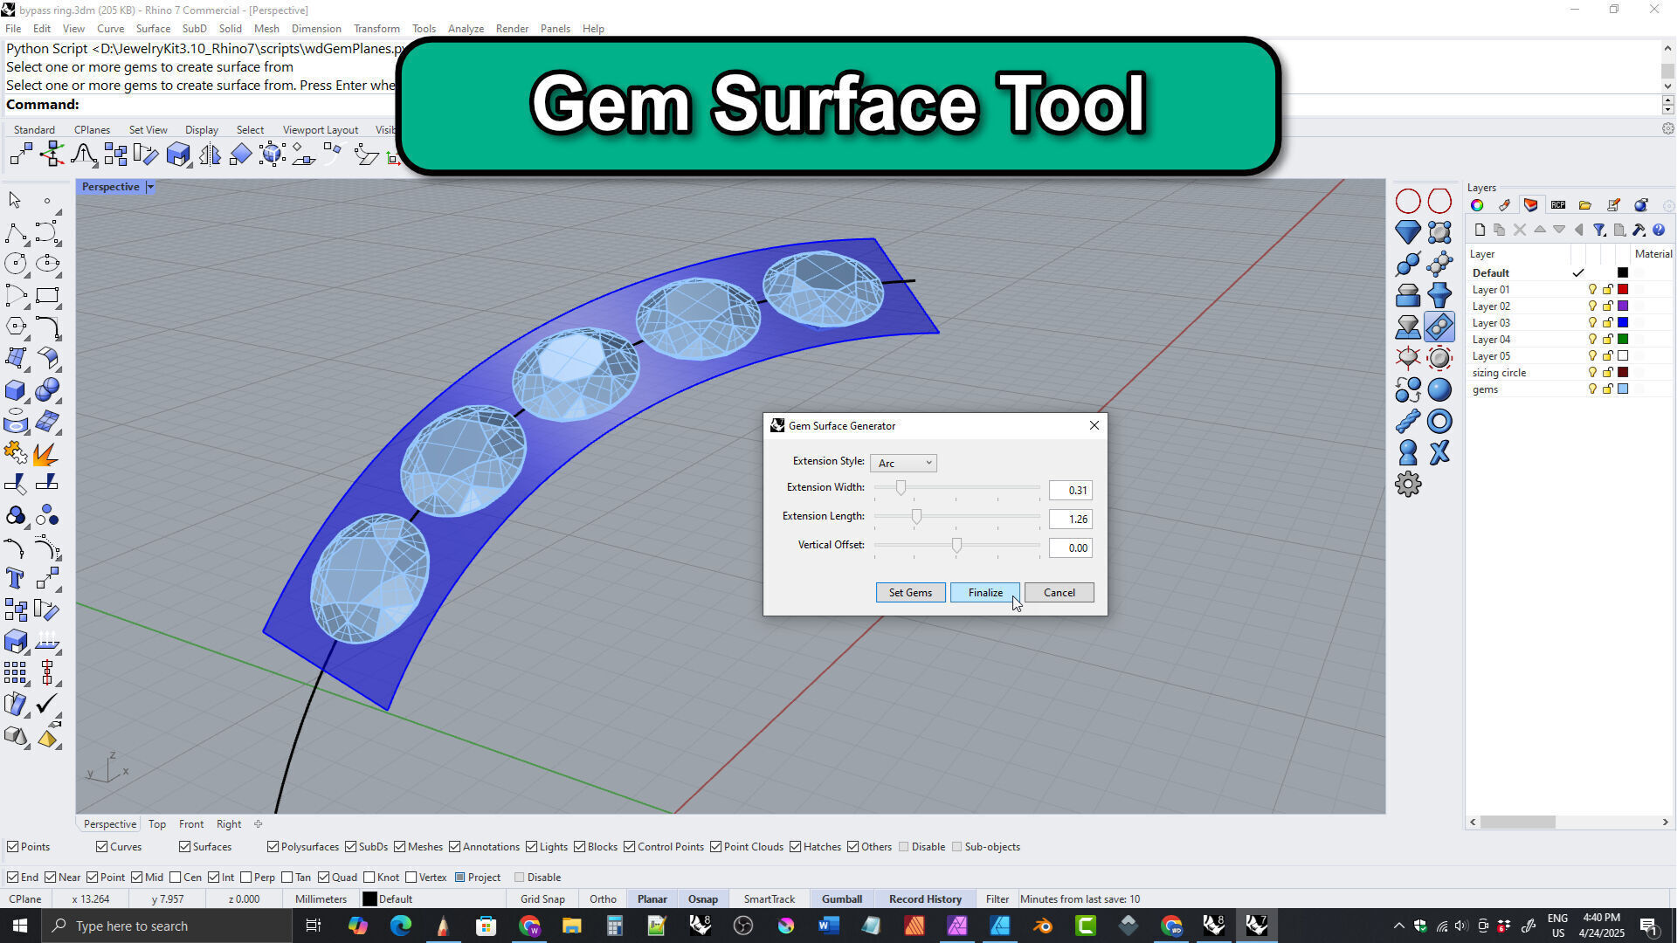Click the Finalize button

click(984, 593)
